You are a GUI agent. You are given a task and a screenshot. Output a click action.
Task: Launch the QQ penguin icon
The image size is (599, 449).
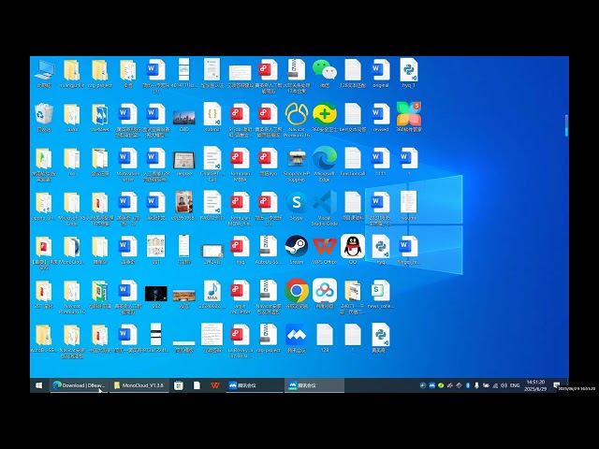coord(353,246)
